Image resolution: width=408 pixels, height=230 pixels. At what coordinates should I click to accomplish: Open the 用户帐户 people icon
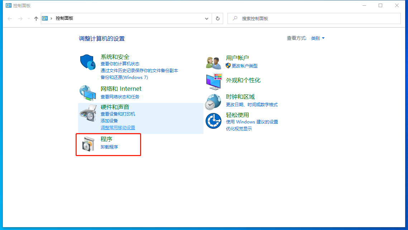pyautogui.click(x=213, y=63)
